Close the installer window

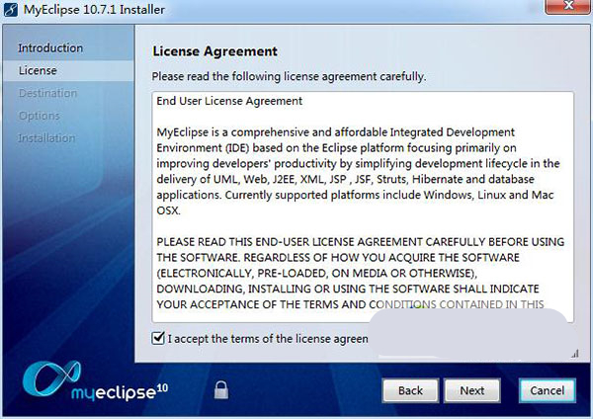(x=568, y=6)
